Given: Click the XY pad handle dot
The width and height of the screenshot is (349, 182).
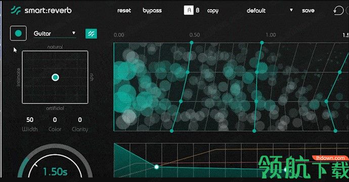Looking at the screenshot, I should [x=55, y=77].
